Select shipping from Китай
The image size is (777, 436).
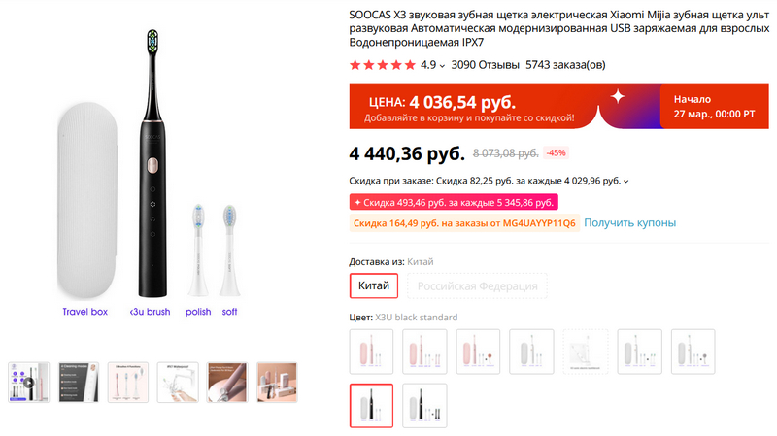373,286
